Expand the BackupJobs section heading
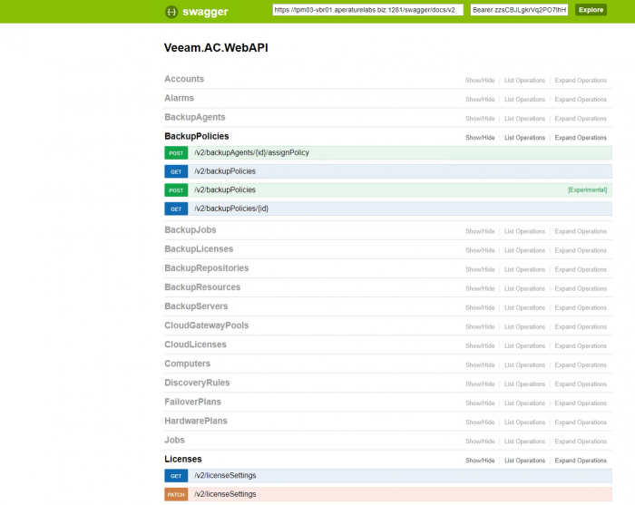Viewport: 635px width, 505px height. [190, 230]
